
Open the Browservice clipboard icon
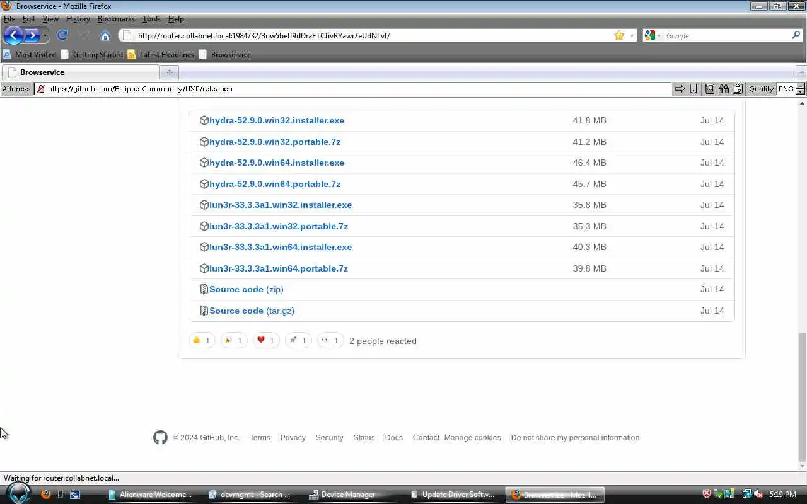[x=738, y=89]
